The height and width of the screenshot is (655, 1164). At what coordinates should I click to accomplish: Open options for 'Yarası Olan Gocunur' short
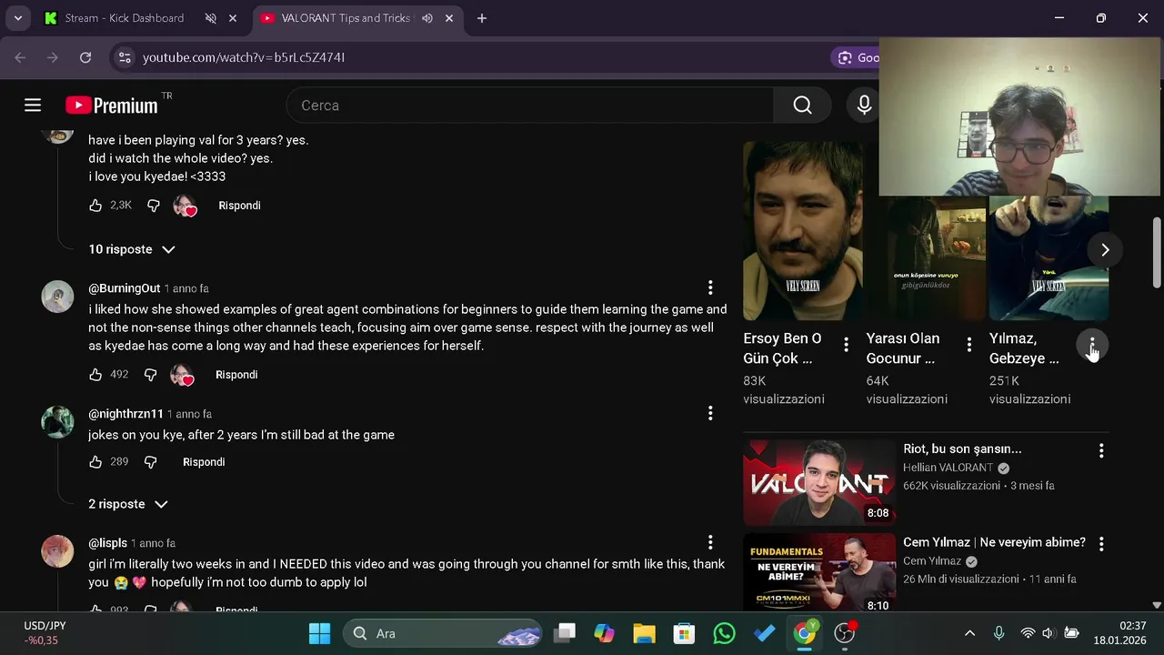pyautogui.click(x=968, y=345)
